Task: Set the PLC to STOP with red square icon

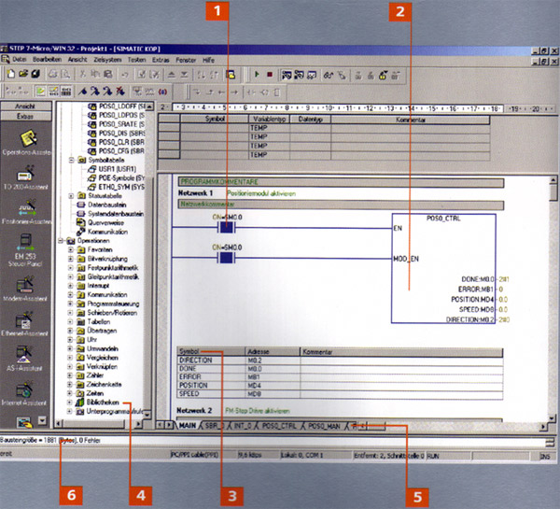Action: pos(270,75)
